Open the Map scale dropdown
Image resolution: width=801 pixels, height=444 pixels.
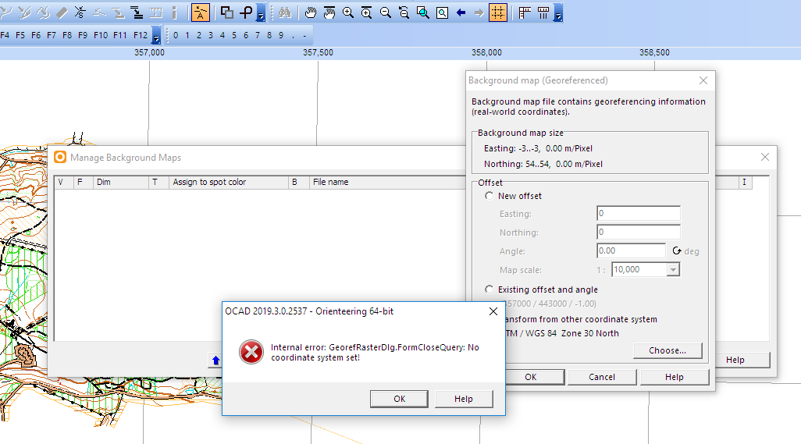[x=673, y=269]
